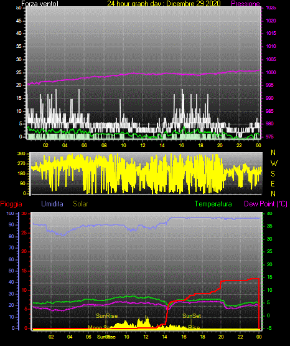The height and width of the screenshot is (346, 290).
Task: Click the magenta 'Pressione' label
Action: pyautogui.click(x=245, y=4)
